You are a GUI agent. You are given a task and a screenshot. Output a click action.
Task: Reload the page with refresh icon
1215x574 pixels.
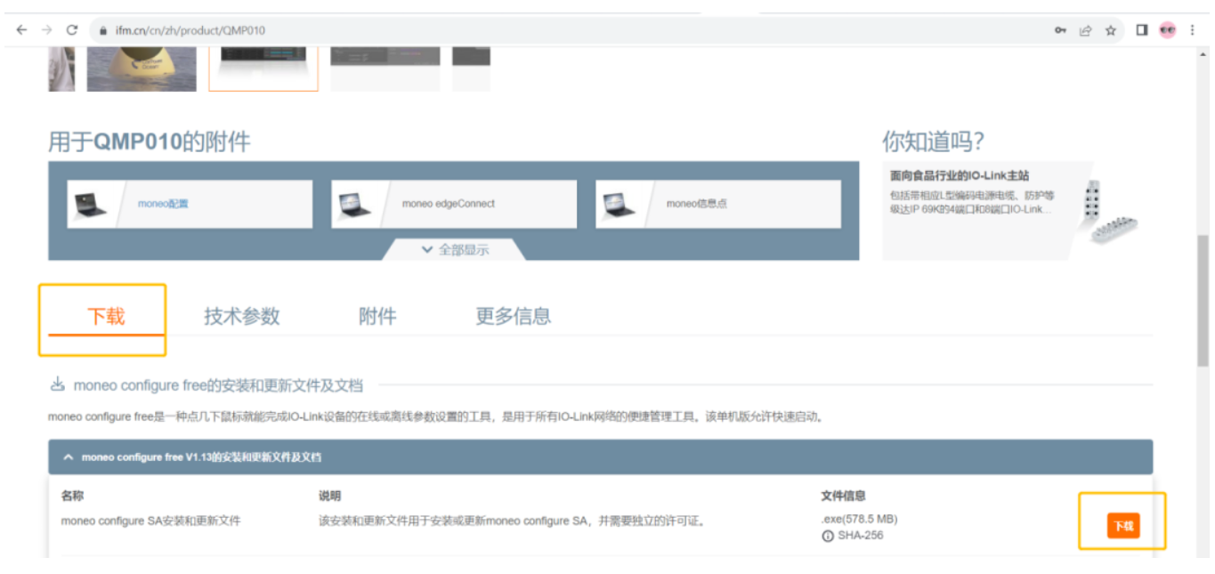tap(72, 30)
